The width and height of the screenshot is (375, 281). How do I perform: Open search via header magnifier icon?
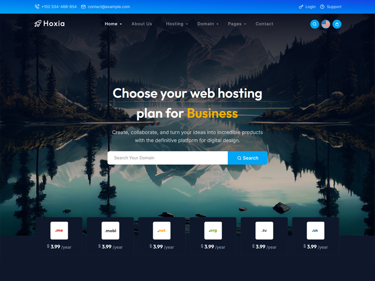(315, 24)
